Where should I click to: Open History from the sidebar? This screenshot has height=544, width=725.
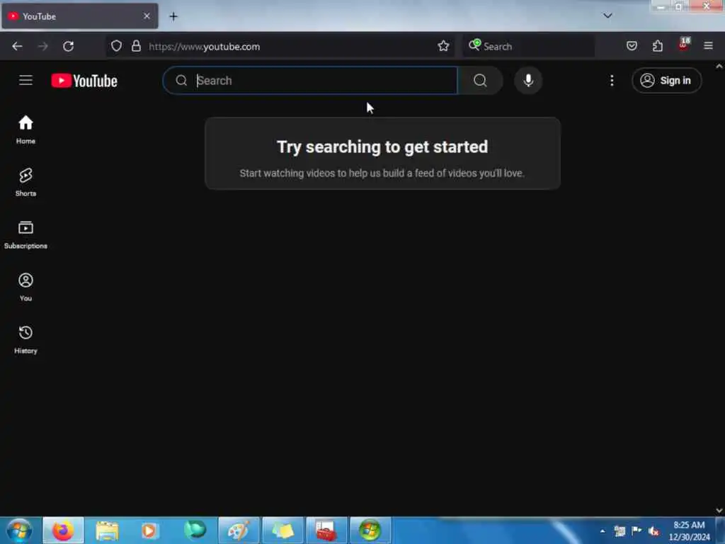point(26,339)
